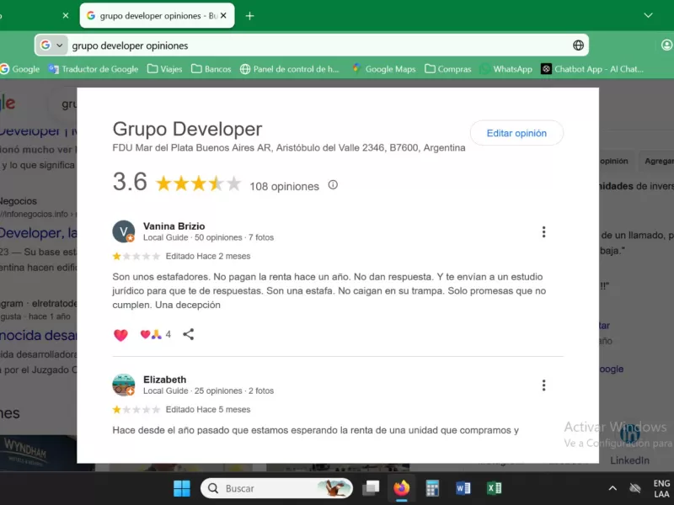Open the WhatsApp bookmark
Viewport: 674px width, 505px height.
[505, 69]
